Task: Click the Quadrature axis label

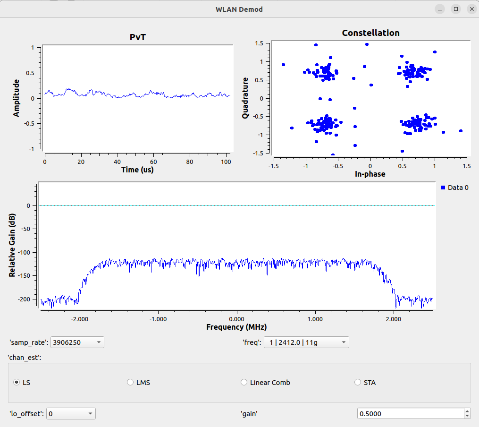Action: (x=245, y=98)
